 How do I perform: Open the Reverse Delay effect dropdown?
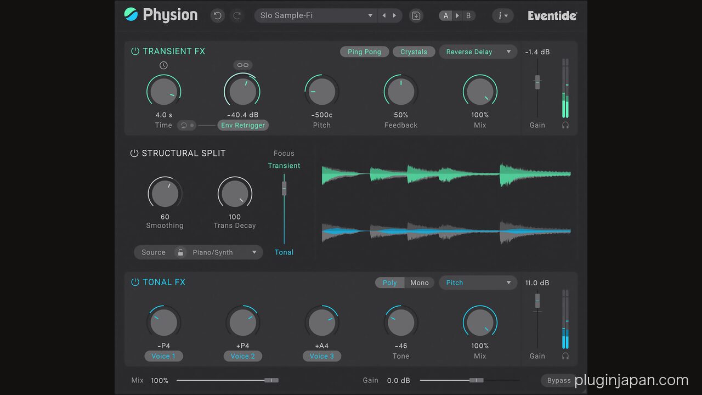click(x=478, y=52)
